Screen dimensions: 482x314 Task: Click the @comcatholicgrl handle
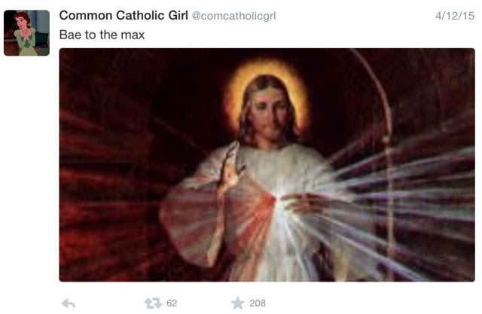233,16
